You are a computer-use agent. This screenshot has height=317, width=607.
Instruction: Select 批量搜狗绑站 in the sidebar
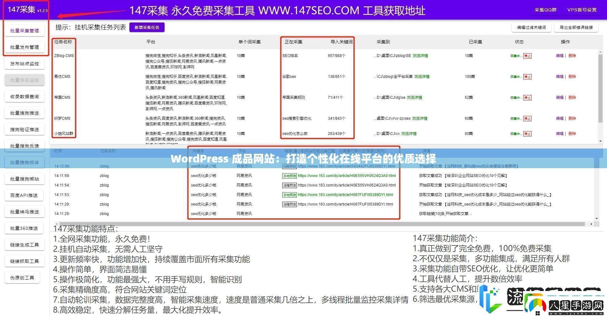[24, 179]
